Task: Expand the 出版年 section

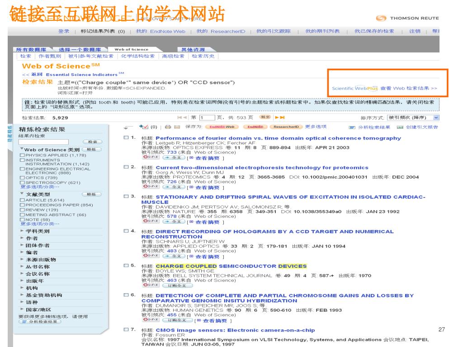Action: tap(22, 281)
